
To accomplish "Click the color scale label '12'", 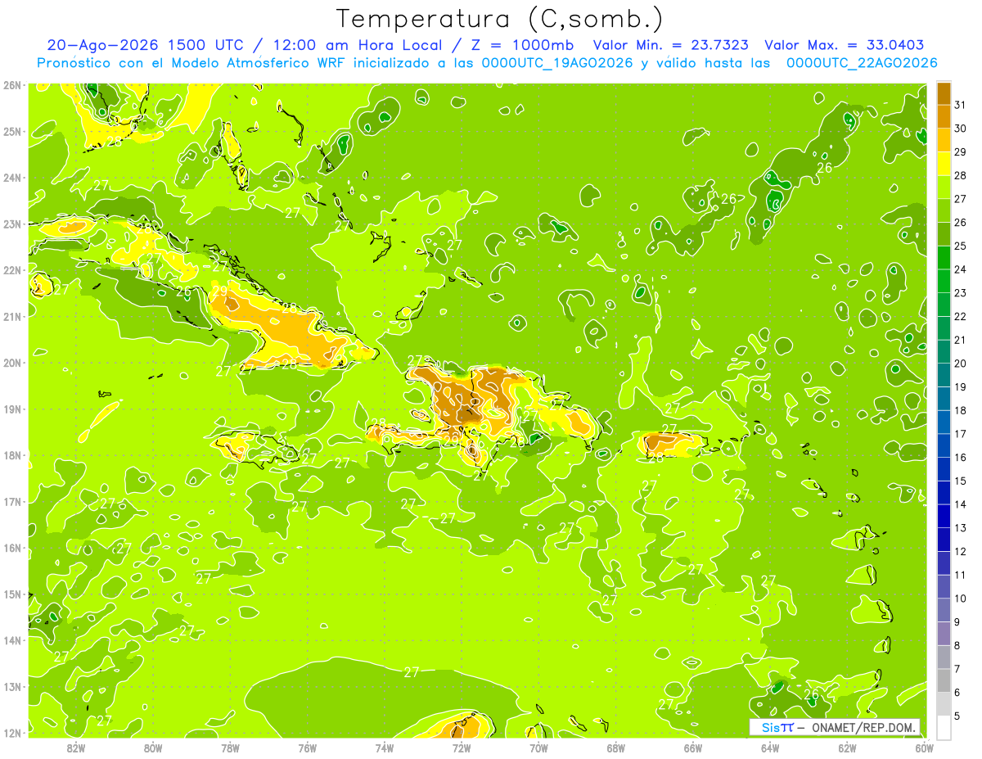I will pyautogui.click(x=961, y=551).
